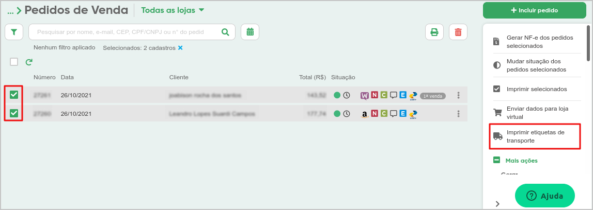Screen dimensions: 593x210
Task: Click the Incluir pedido button
Action: (x=535, y=10)
